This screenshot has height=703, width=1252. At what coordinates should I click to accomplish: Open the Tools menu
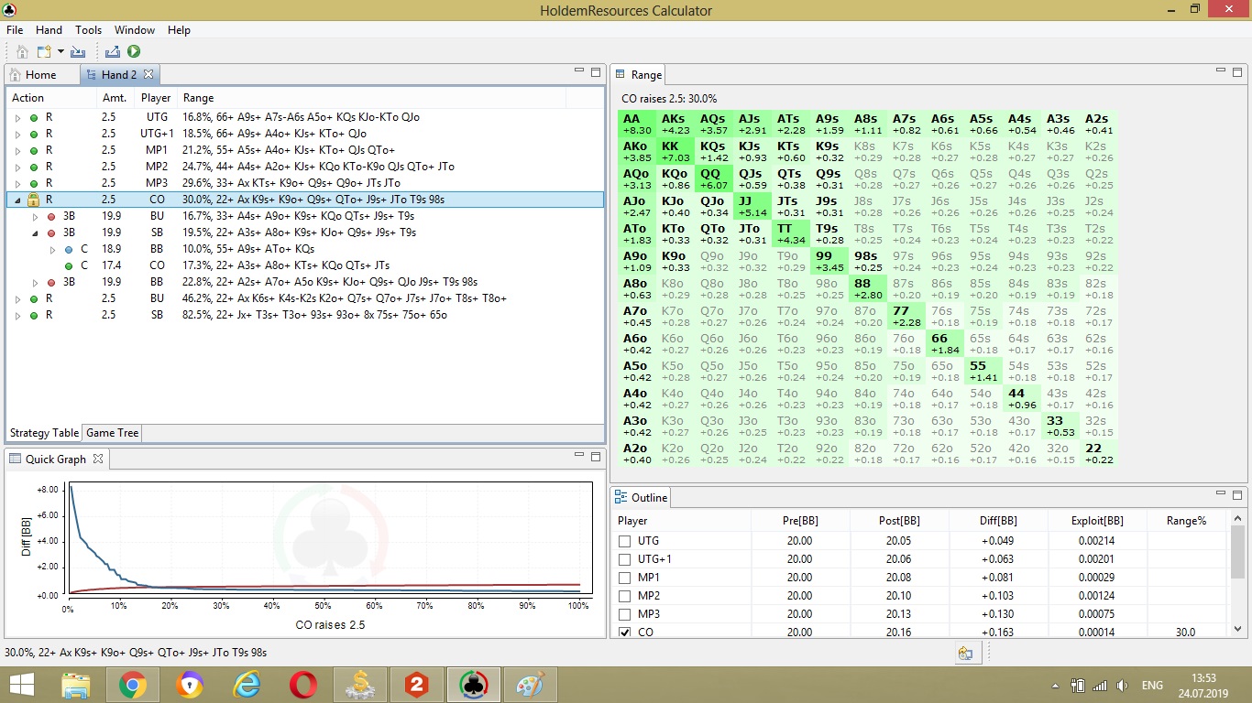tap(88, 30)
